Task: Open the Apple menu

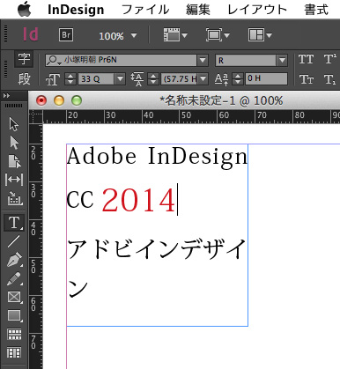Action: (25, 9)
